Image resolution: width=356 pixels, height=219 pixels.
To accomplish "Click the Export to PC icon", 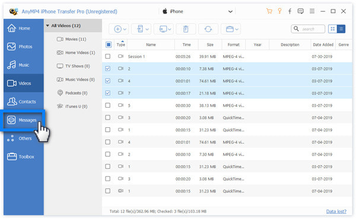I will [163, 29].
